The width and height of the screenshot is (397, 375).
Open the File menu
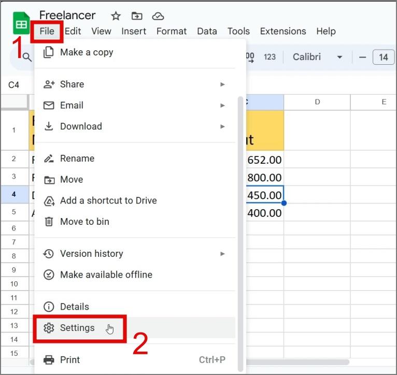coord(47,32)
